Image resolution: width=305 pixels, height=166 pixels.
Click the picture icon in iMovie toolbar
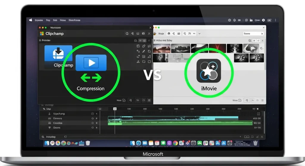[179, 34]
